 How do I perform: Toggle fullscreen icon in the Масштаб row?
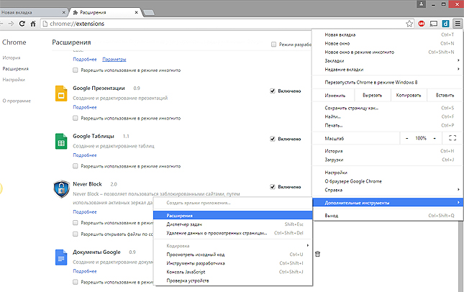pos(452,137)
